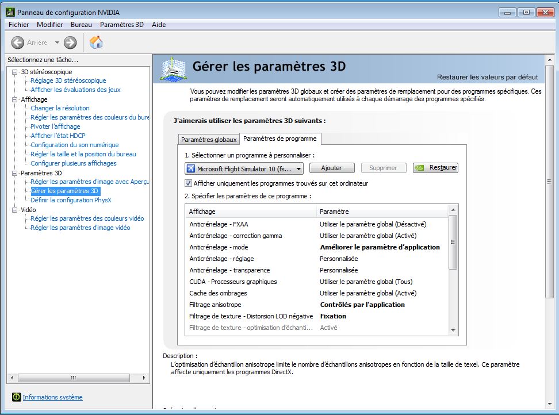Click the main panel scroll-up arrow
The height and width of the screenshot is (415, 559).
point(549,60)
